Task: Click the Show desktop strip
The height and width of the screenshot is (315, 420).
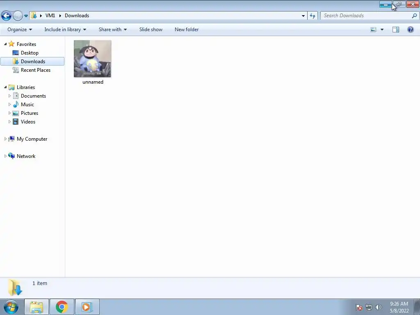Action: pos(417,307)
